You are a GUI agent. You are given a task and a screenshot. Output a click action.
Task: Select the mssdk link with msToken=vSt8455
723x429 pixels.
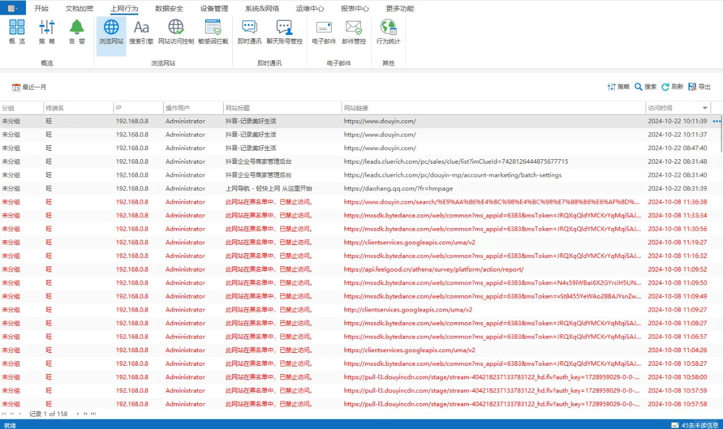493,296
